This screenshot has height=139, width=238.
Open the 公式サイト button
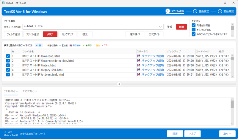point(154,34)
